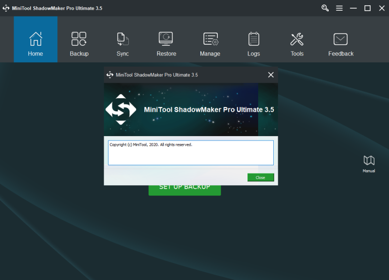Click inside the copyright text box
The height and width of the screenshot is (280, 389).
(x=191, y=153)
